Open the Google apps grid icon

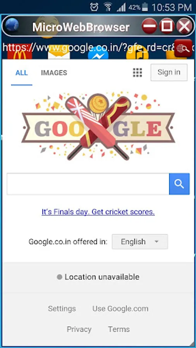(x=138, y=73)
